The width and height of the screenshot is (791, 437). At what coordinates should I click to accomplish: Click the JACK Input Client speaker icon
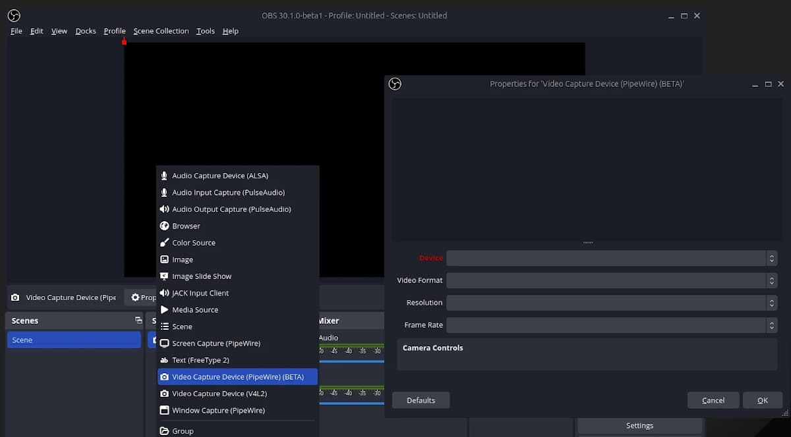click(x=163, y=293)
